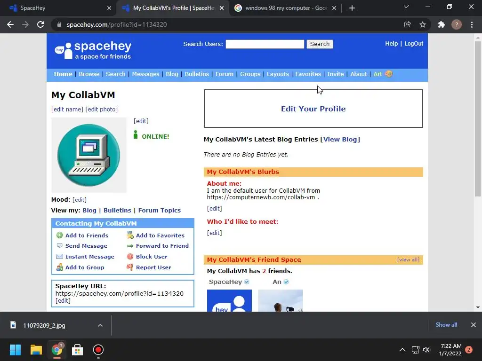Open File Explorer from taskbar
This screenshot has width=482, height=361.
tap(36, 350)
